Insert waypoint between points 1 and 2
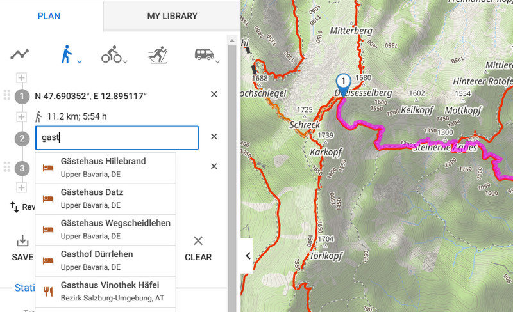The height and width of the screenshot is (312, 513). 22,117
